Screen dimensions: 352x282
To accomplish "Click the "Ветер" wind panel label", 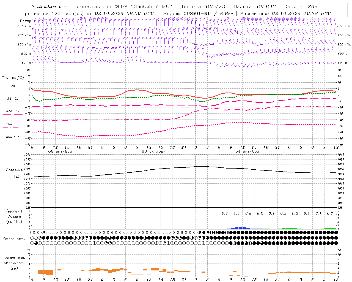I will click(x=26, y=21).
